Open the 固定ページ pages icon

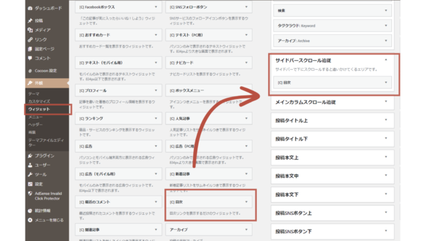pyautogui.click(x=30, y=49)
